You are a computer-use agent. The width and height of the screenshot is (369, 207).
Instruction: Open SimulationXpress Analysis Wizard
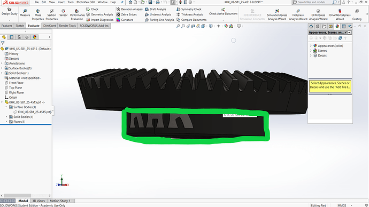pos(277,14)
